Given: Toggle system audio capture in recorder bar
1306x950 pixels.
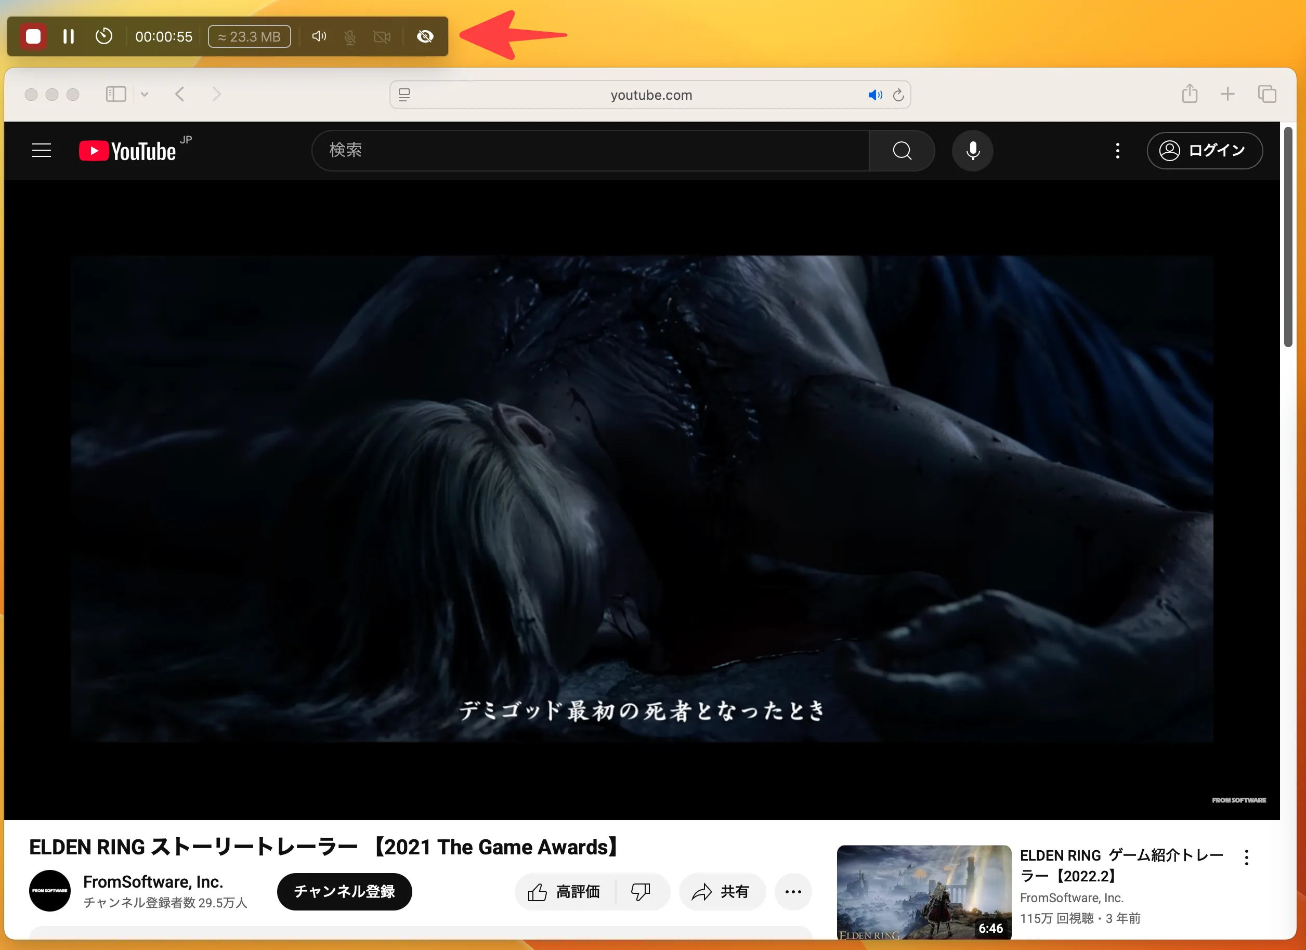Looking at the screenshot, I should pyautogui.click(x=319, y=36).
